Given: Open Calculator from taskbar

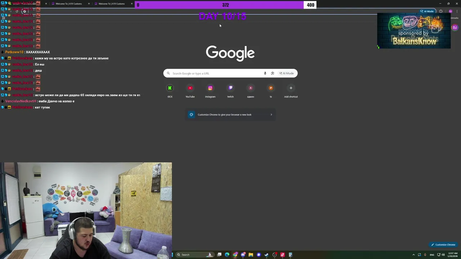Looking at the screenshot, I should [x=290, y=255].
